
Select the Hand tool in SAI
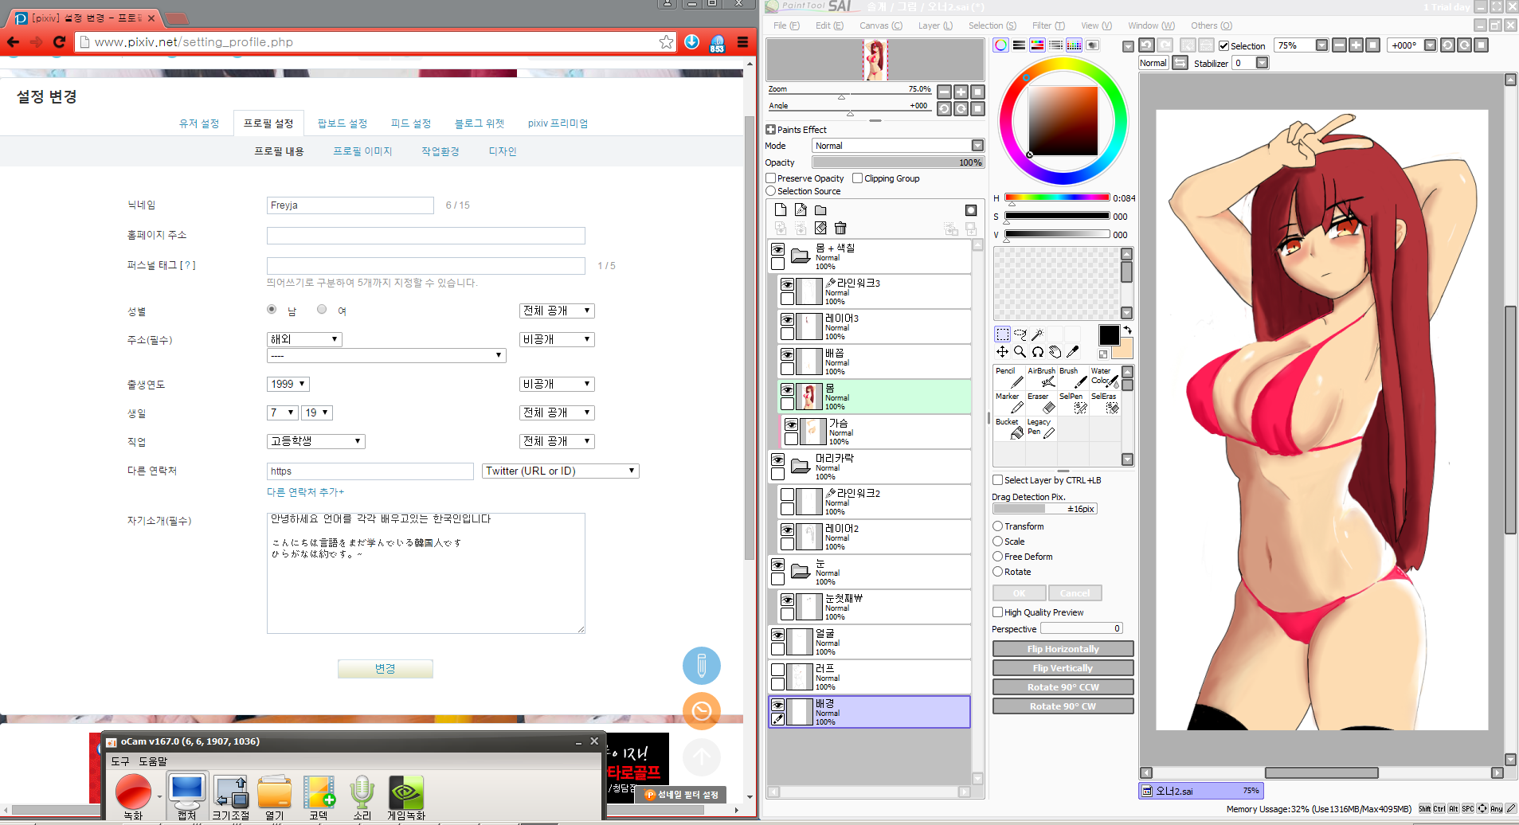[1055, 351]
